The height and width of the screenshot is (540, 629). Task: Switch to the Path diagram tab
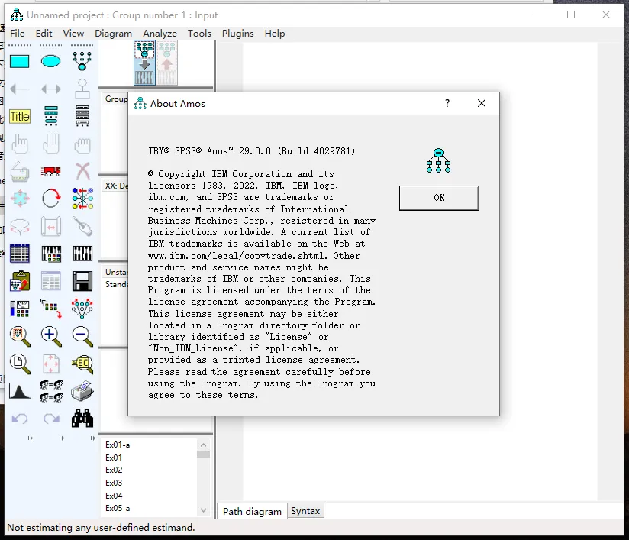point(252,511)
